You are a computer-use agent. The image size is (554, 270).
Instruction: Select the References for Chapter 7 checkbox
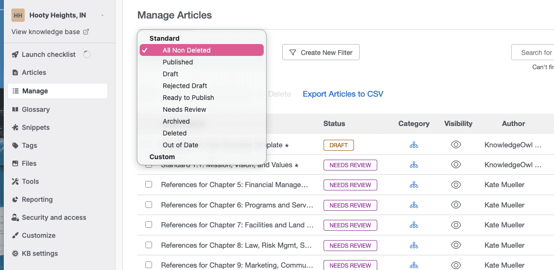149,225
